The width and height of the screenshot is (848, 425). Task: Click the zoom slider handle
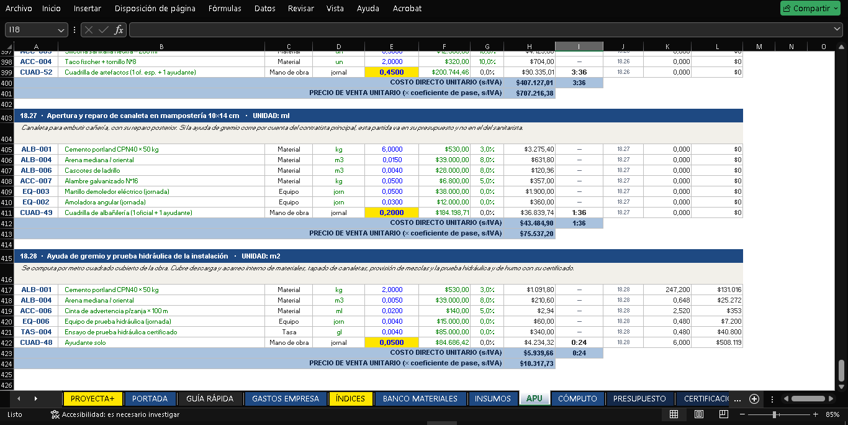click(x=774, y=414)
